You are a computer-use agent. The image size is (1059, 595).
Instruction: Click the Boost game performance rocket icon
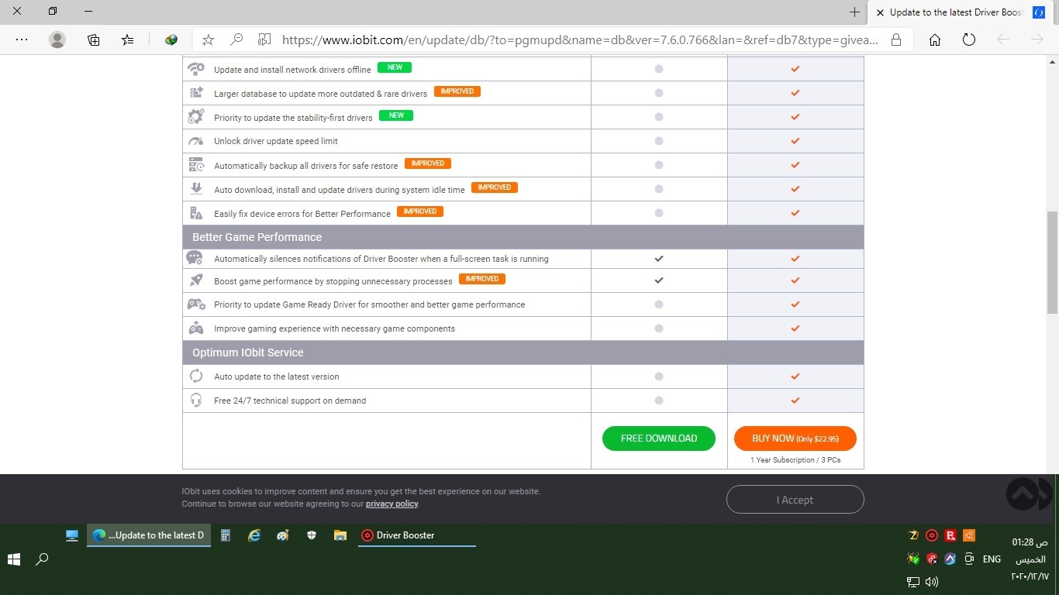click(196, 280)
